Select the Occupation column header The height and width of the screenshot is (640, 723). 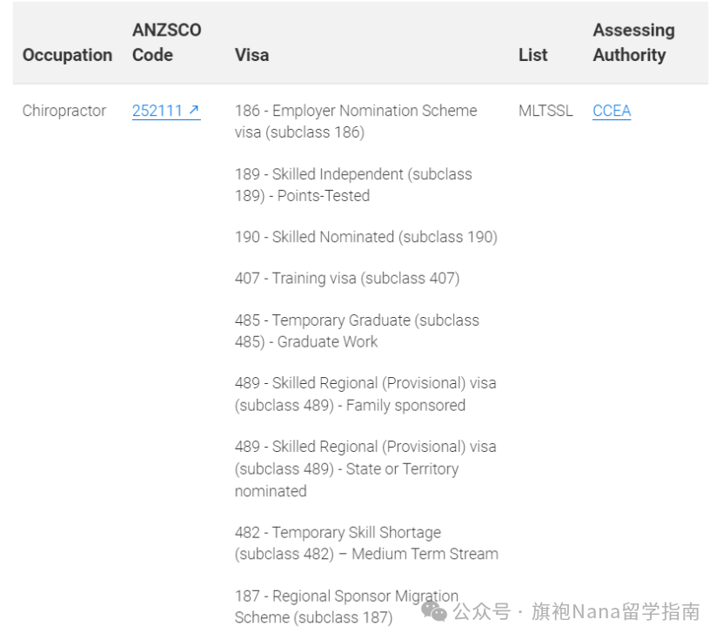[x=67, y=55]
